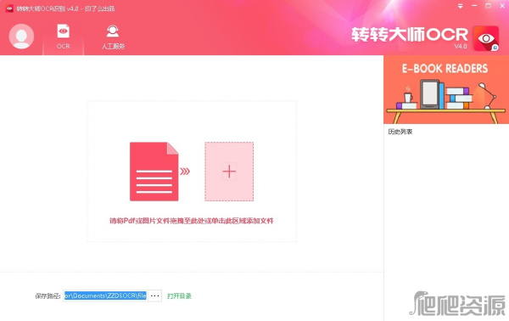
Task: Click the 历史列表 history list label
Action: [x=400, y=132]
